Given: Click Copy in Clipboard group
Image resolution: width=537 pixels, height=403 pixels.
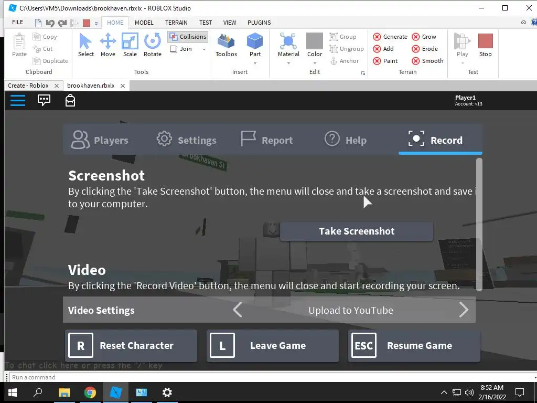Looking at the screenshot, I should click(45, 37).
